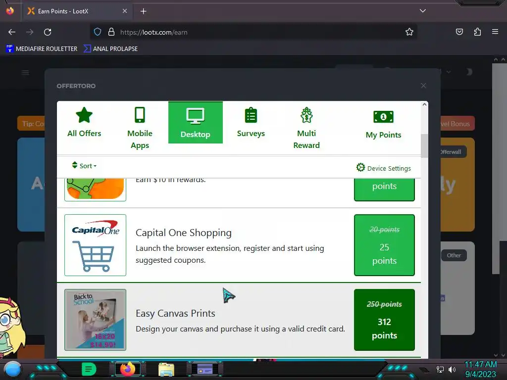This screenshot has height=380, width=507.
Task: Click the browser forward arrow
Action: (30, 32)
